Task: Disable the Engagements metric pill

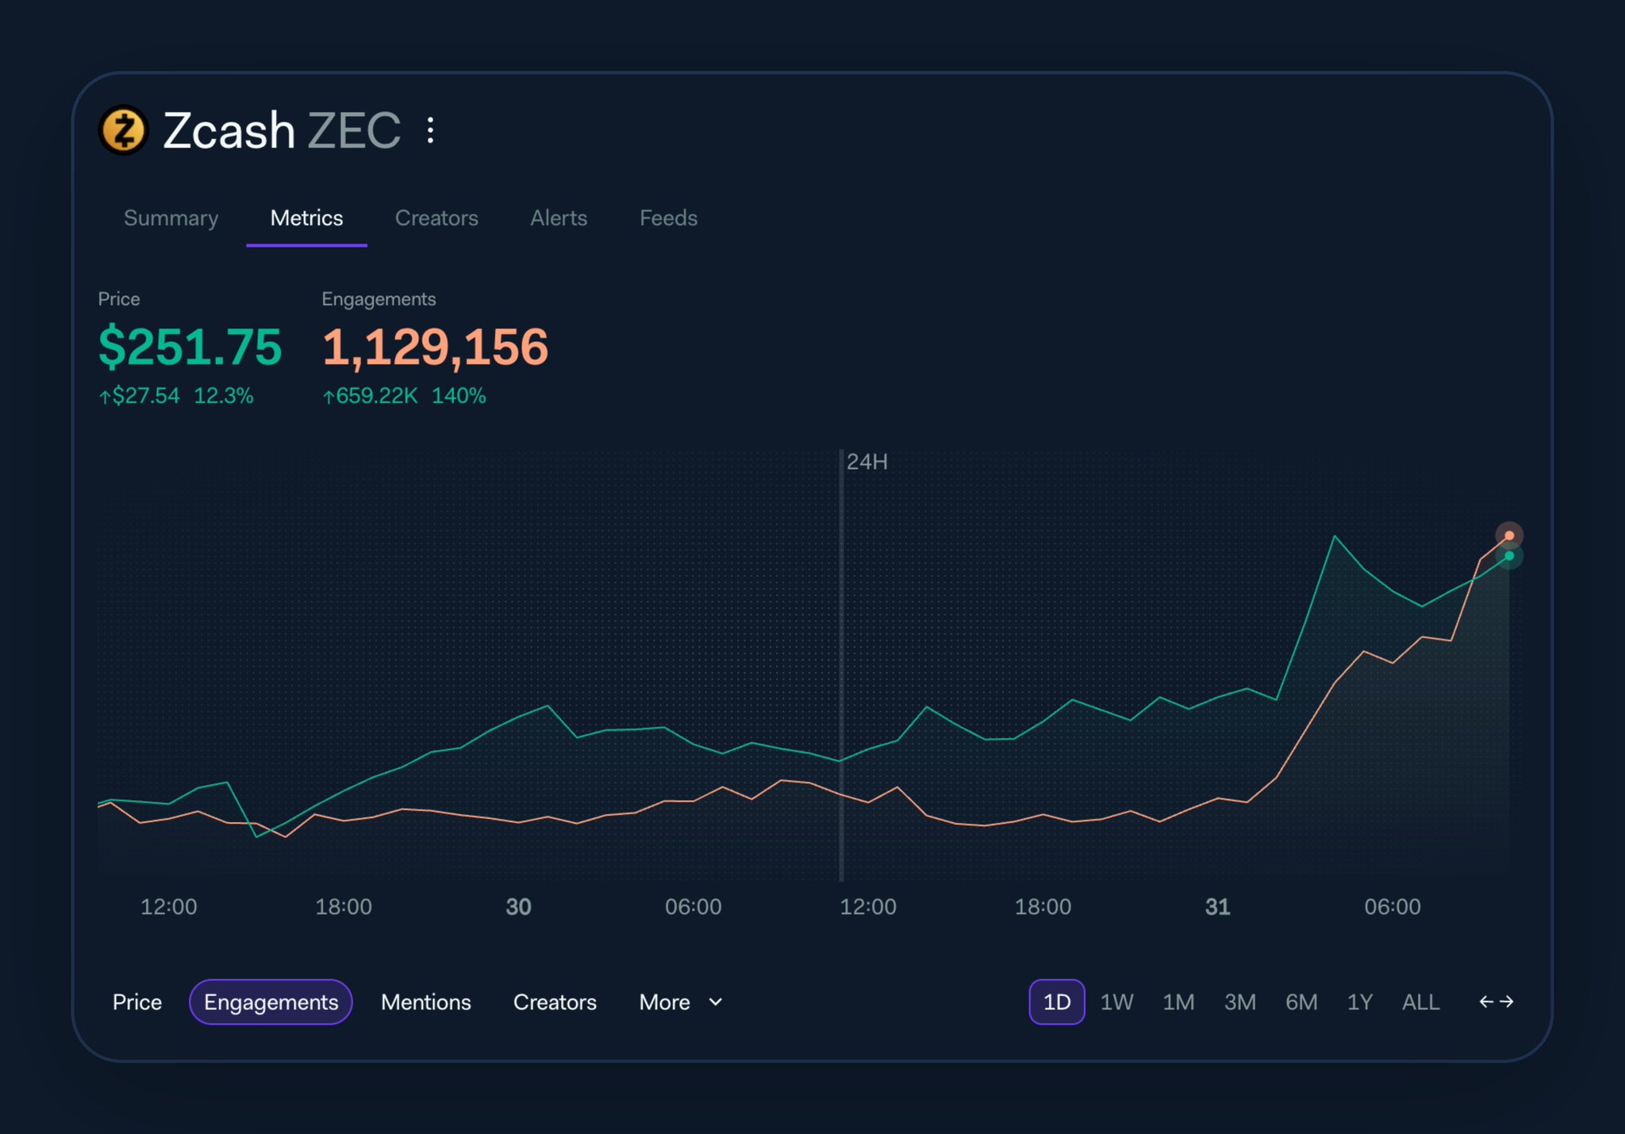Action: (x=271, y=1002)
